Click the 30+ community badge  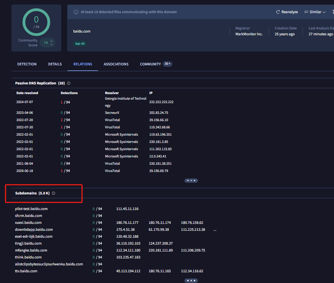[x=168, y=64]
